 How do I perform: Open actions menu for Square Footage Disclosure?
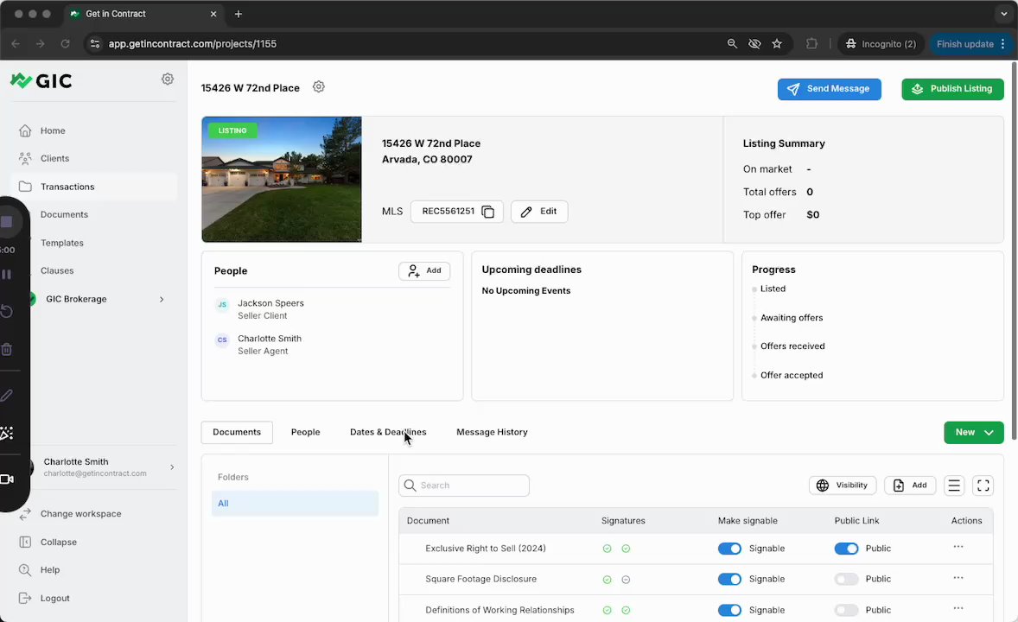[958, 578]
